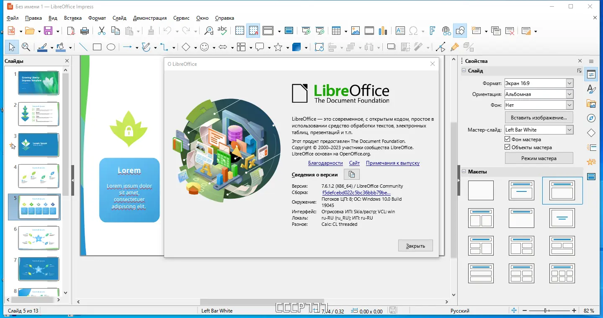Uncheck the Фон мастера checkbox
This screenshot has height=318, width=603.
[508, 140]
